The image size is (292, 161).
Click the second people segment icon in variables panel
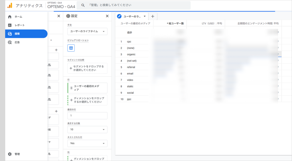(49, 75)
